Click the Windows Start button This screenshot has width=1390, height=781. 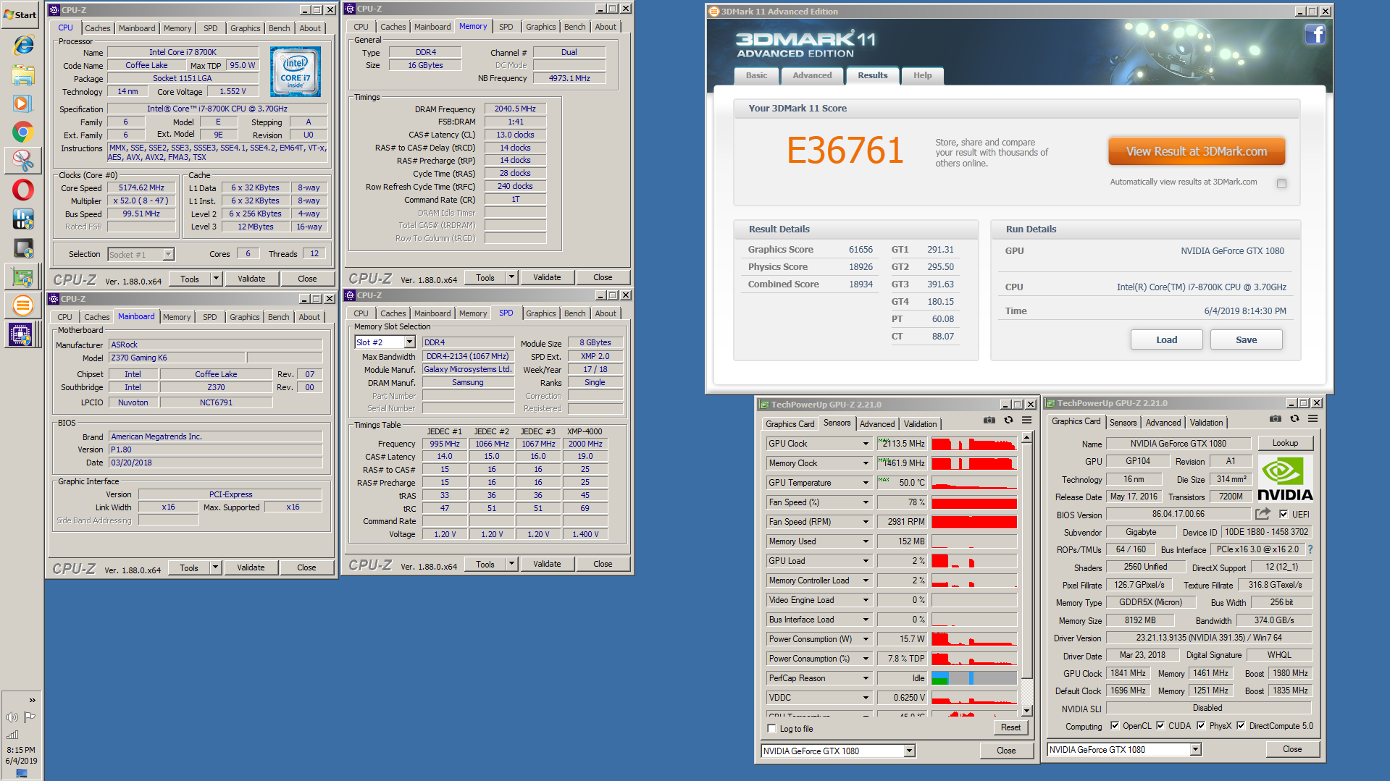coord(20,14)
